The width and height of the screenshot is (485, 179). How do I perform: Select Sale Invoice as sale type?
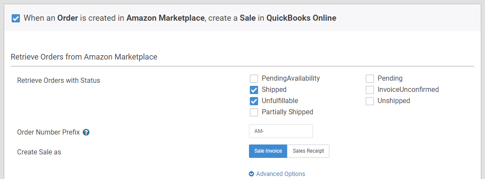click(268, 151)
